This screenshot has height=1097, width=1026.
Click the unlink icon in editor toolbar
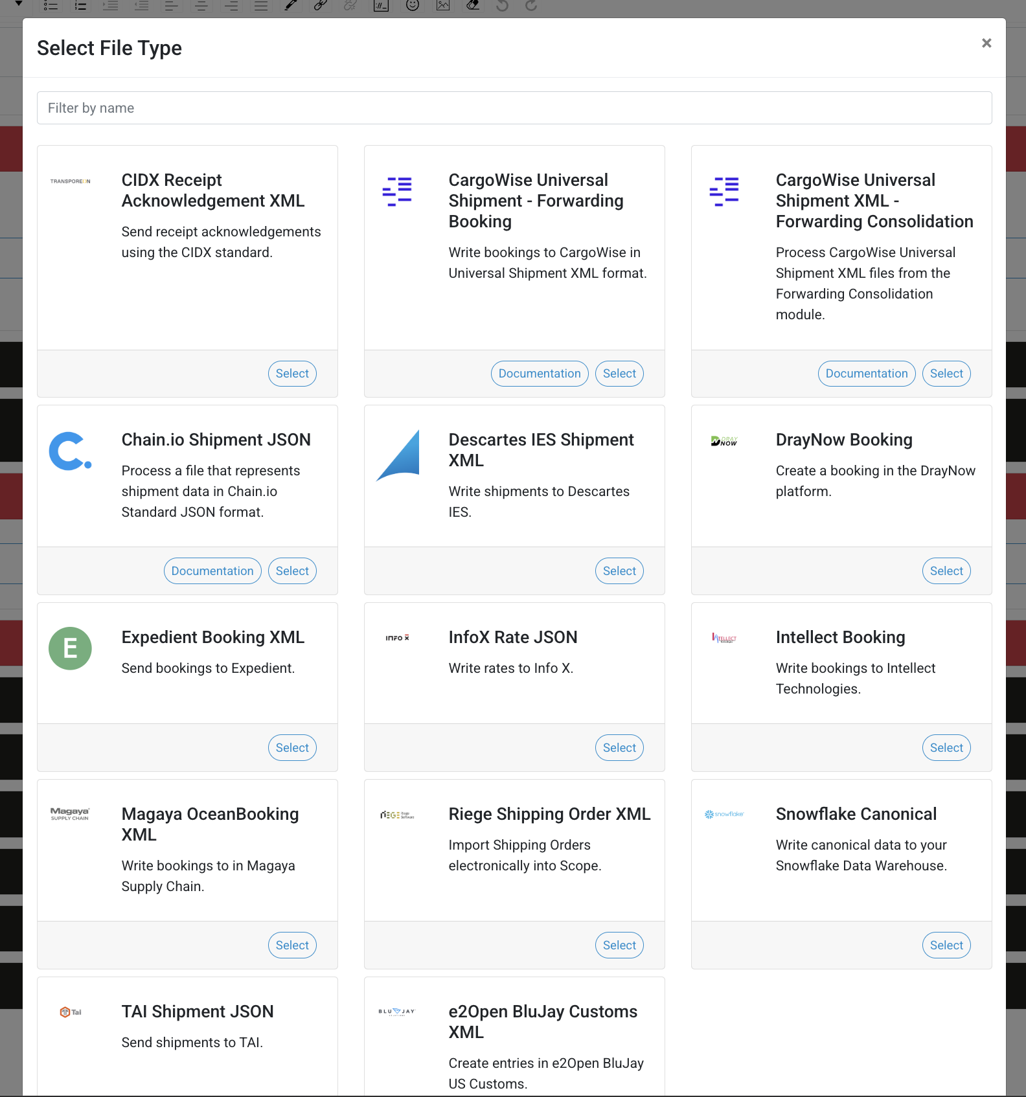click(350, 5)
